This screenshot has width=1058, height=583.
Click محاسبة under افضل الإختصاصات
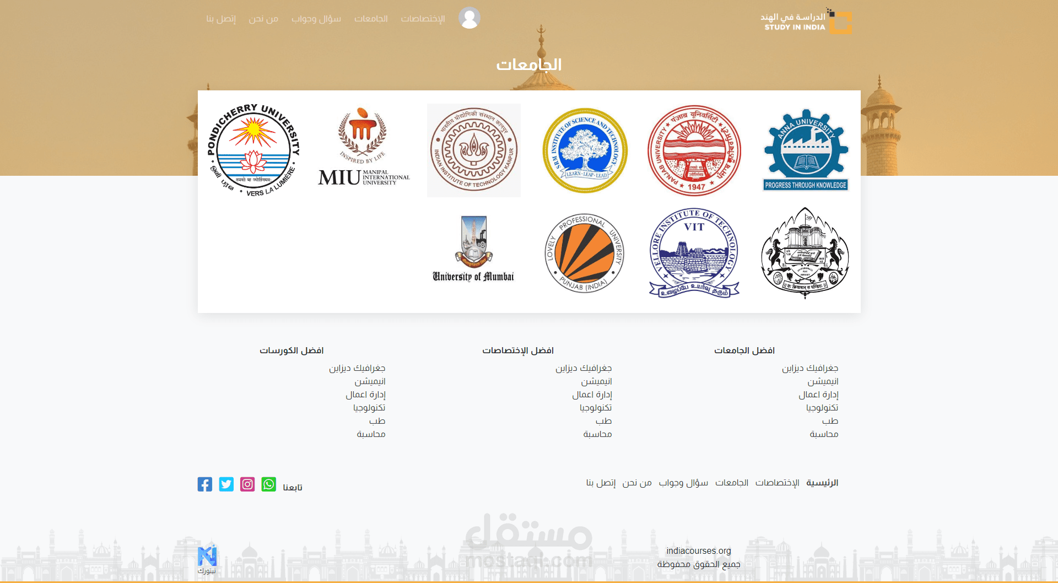tap(597, 434)
